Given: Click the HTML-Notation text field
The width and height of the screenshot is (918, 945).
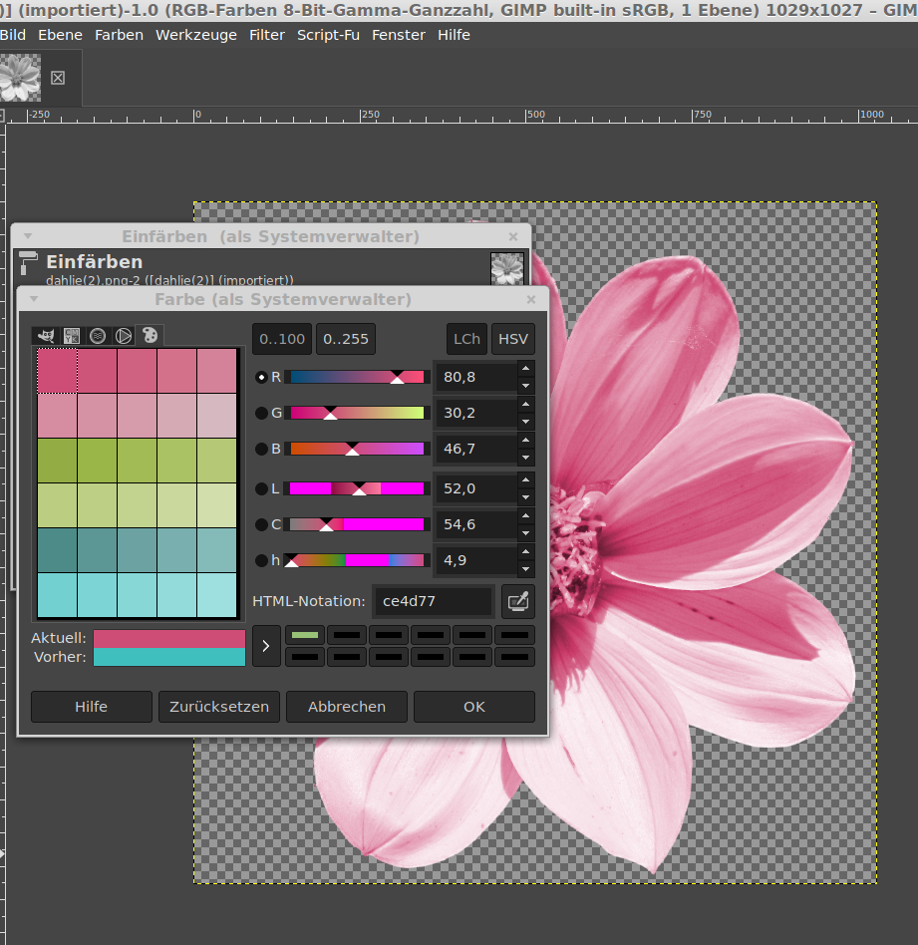Looking at the screenshot, I should coord(433,601).
